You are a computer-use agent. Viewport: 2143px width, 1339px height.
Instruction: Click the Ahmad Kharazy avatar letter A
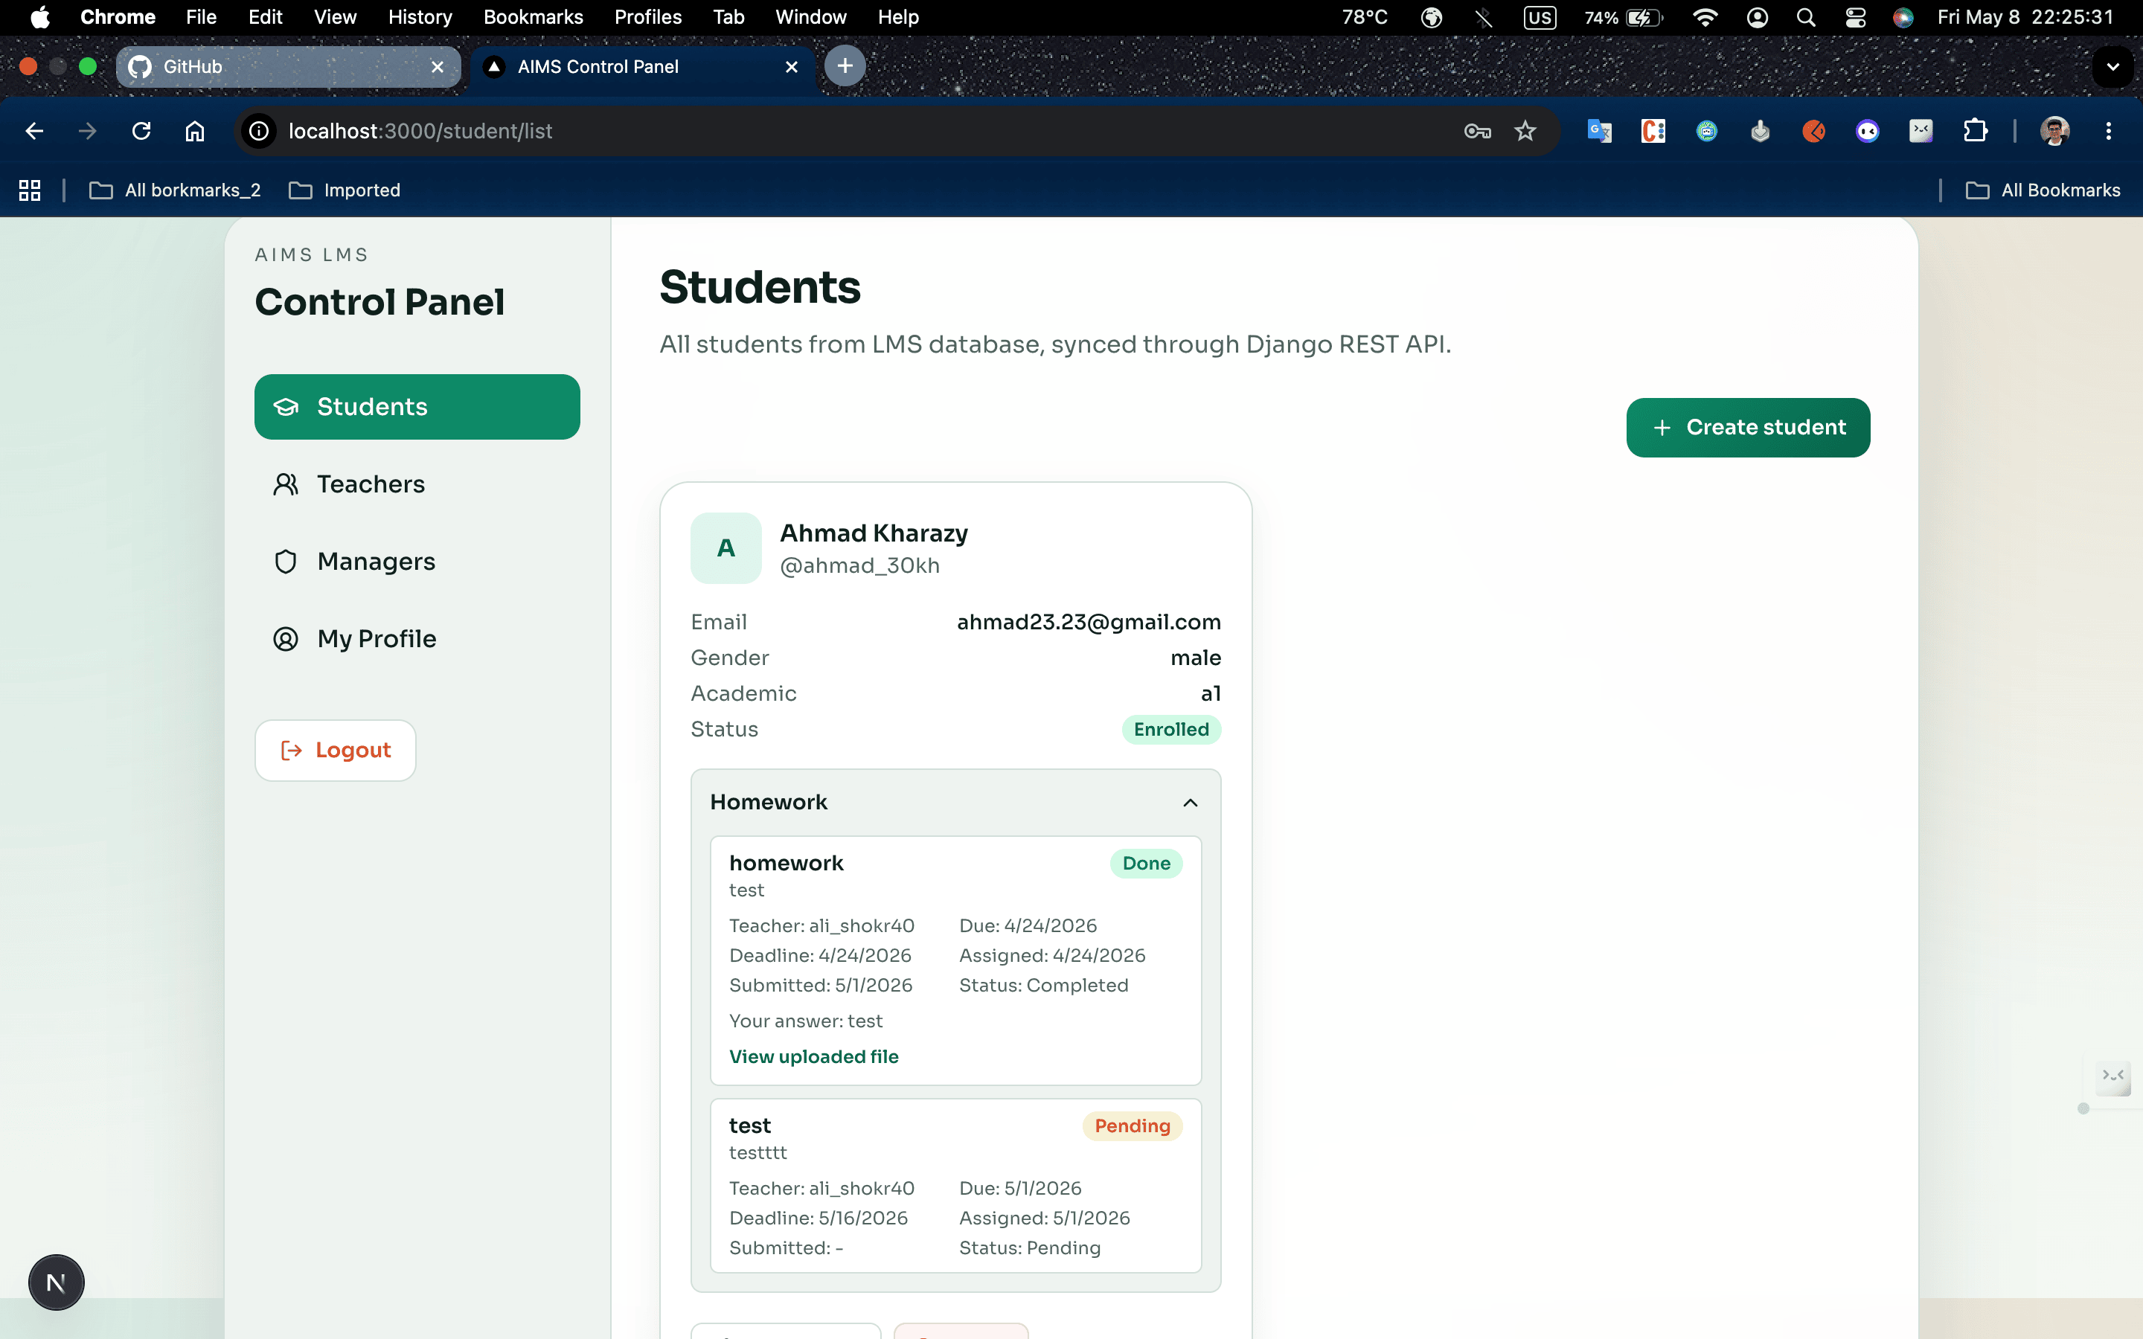tap(726, 548)
